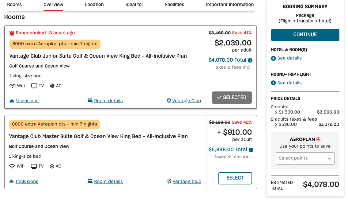348x201 pixels.
Task: Click bed icon beside Master Suite Room details
Action: [90, 181]
